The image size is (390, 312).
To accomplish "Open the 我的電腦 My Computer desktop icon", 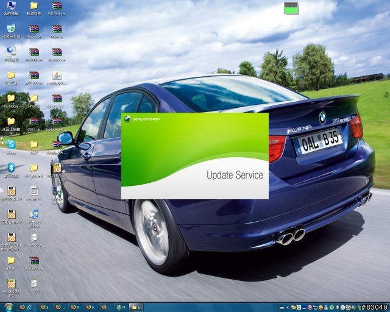I will (x=11, y=8).
